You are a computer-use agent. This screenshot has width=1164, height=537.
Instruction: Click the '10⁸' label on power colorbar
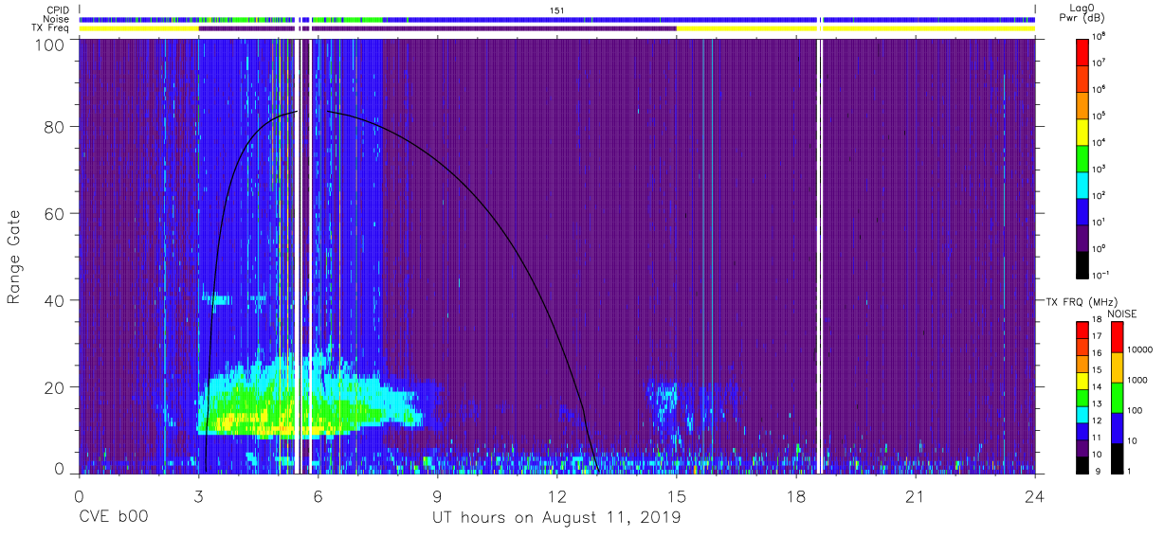1100,37
